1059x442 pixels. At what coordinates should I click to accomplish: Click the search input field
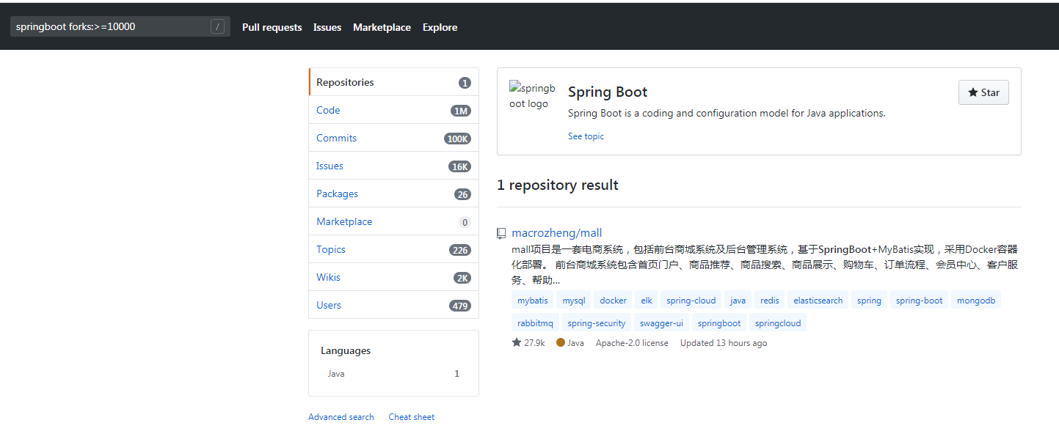pos(110,26)
